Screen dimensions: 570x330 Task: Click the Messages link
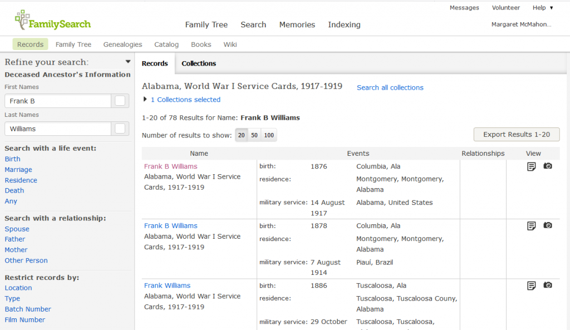[x=464, y=8]
